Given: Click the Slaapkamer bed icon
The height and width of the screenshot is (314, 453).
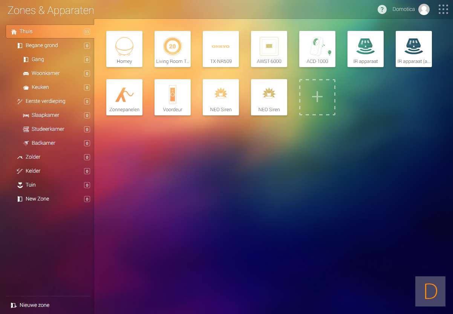Looking at the screenshot, I should click(26, 115).
